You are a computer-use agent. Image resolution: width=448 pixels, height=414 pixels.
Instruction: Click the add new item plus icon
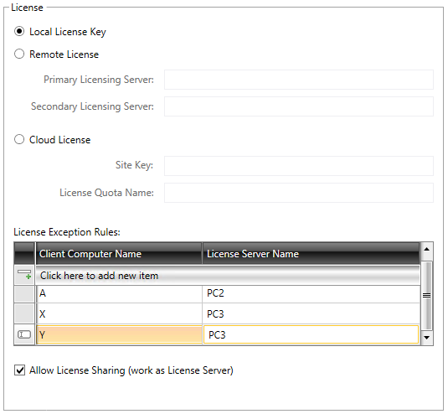tap(24, 275)
